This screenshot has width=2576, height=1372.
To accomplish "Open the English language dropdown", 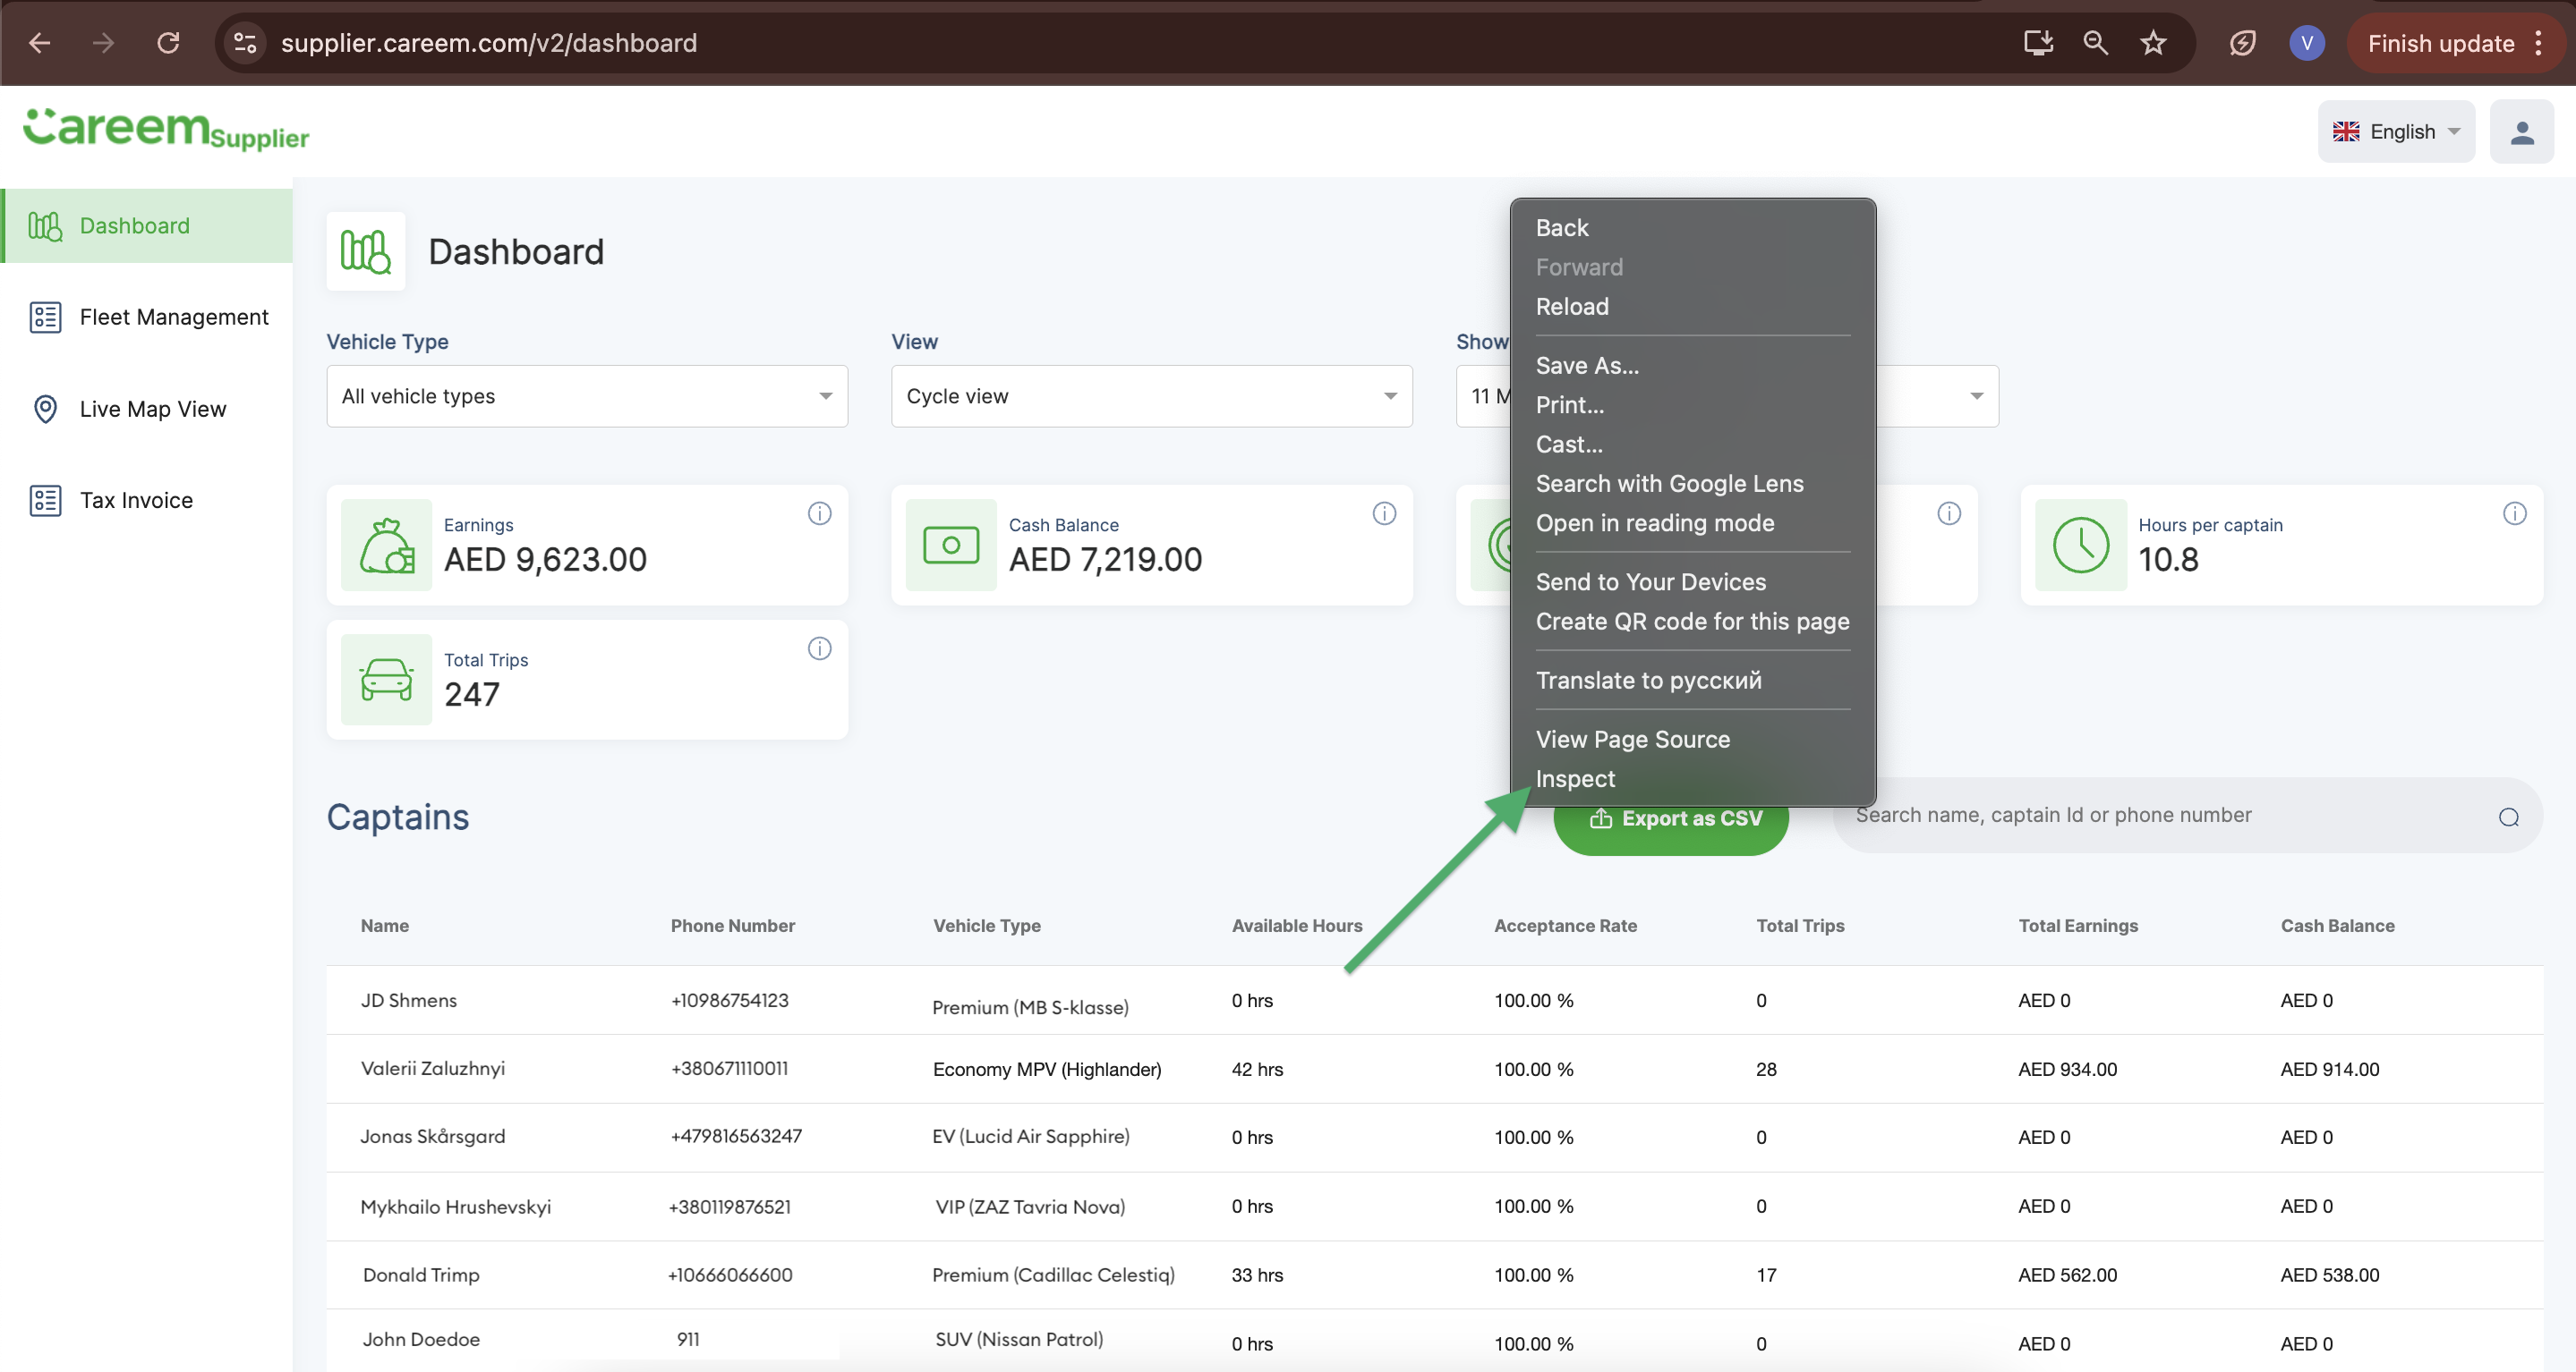I will click(x=2396, y=131).
